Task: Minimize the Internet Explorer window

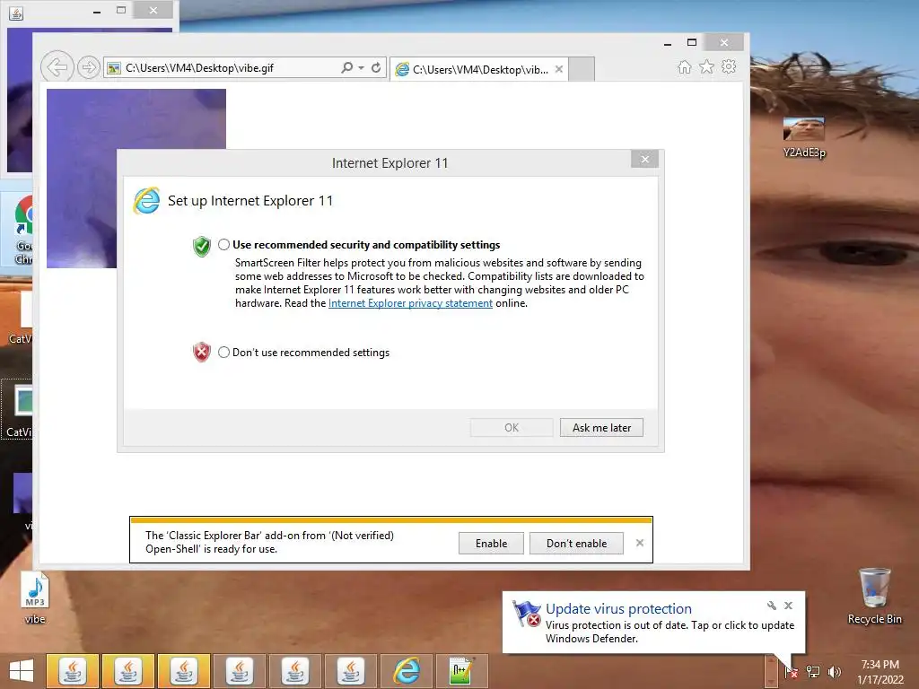Action: (x=667, y=43)
